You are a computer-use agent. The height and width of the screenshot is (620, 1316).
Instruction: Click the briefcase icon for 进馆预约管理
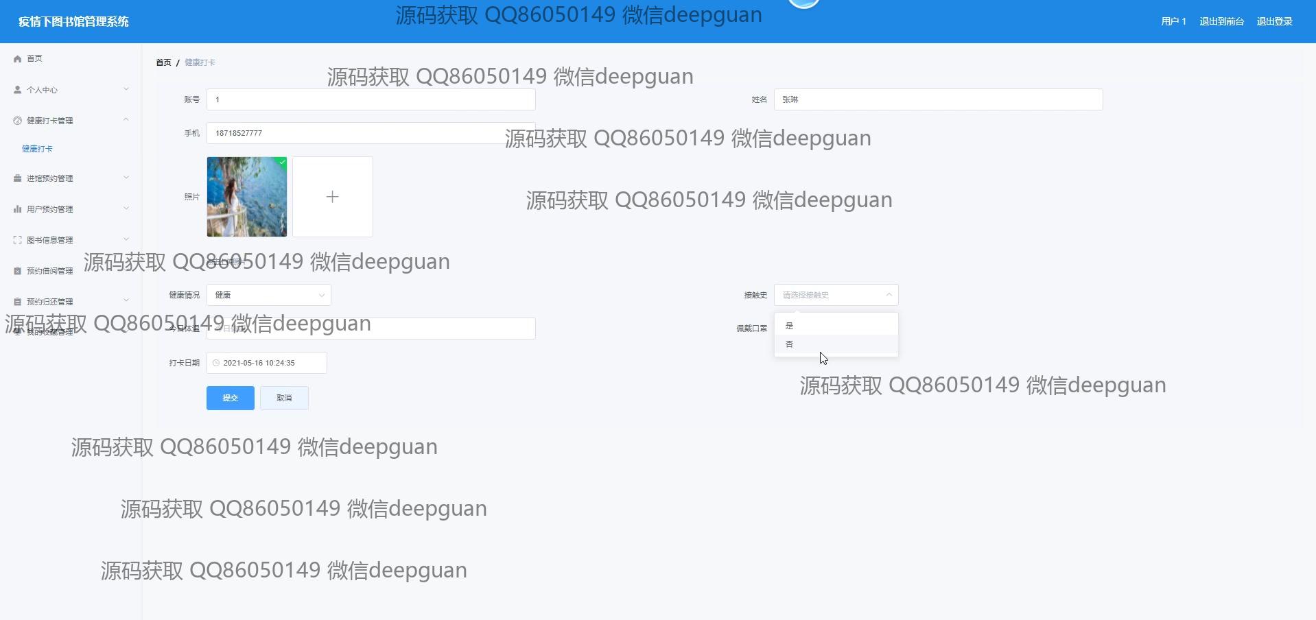click(18, 178)
